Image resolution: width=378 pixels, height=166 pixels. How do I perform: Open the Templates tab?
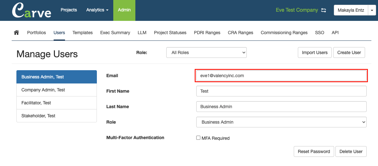click(x=82, y=33)
